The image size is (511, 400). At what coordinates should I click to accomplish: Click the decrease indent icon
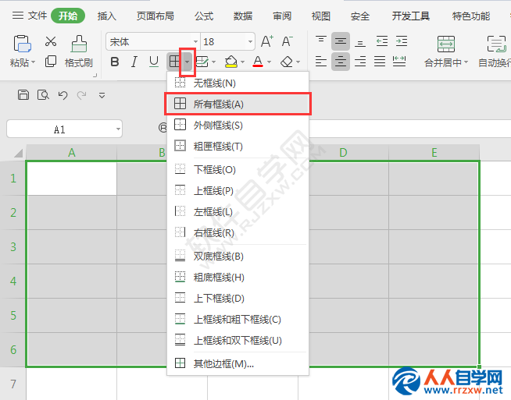click(x=381, y=41)
